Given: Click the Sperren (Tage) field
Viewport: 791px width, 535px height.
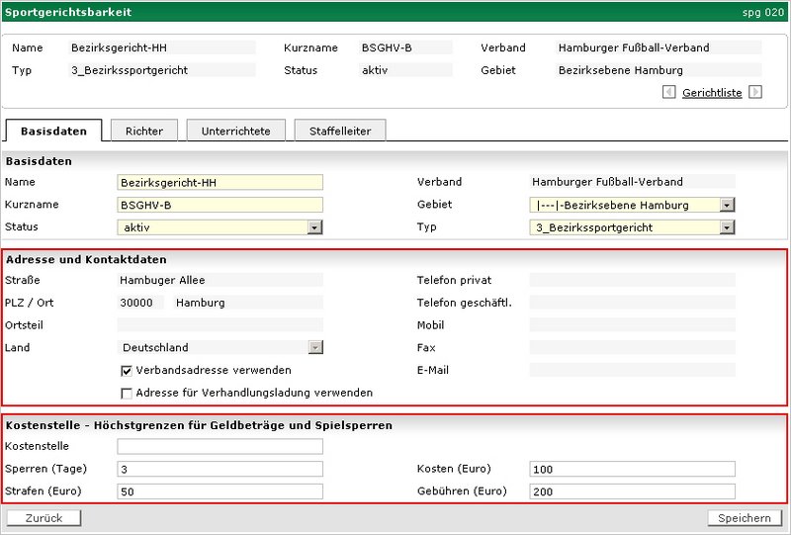Looking at the screenshot, I should 220,469.
